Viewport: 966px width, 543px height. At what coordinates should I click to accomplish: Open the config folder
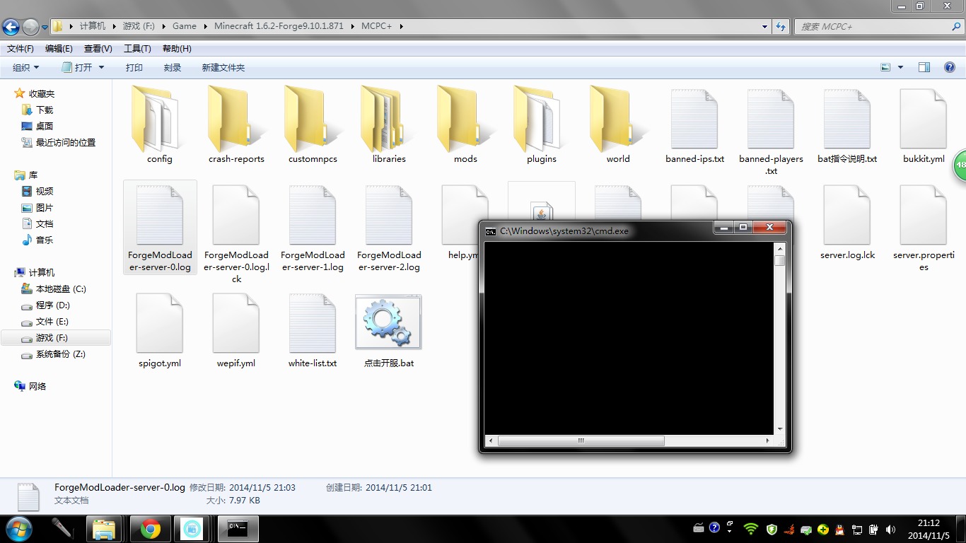[x=160, y=124]
